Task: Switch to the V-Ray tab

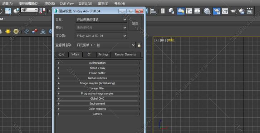Action: click(x=75, y=54)
